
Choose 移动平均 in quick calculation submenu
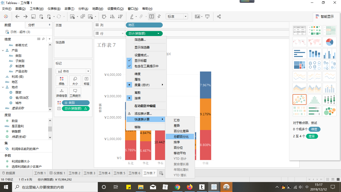coord(180,153)
